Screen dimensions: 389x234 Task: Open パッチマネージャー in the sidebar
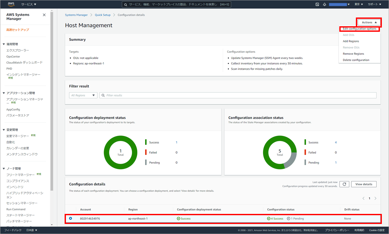[x=19, y=221]
